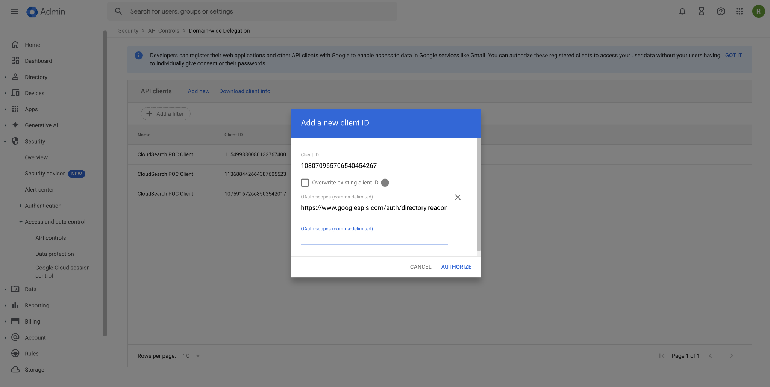Click the Download client info link
This screenshot has width=770, height=387.
coord(245,91)
